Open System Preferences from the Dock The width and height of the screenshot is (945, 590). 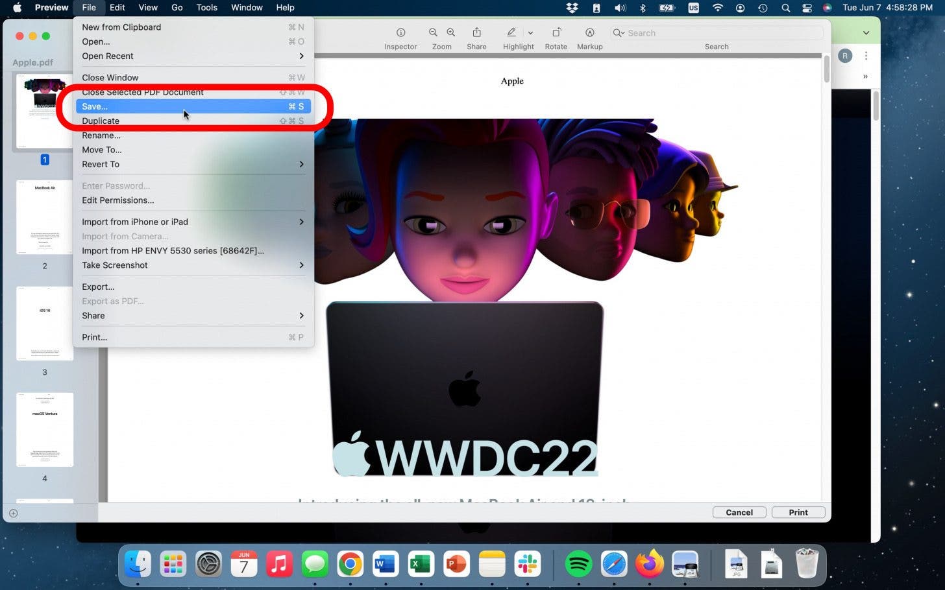(x=208, y=564)
